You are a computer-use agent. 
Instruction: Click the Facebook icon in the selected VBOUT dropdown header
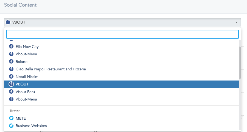pyautogui.click(x=8, y=22)
